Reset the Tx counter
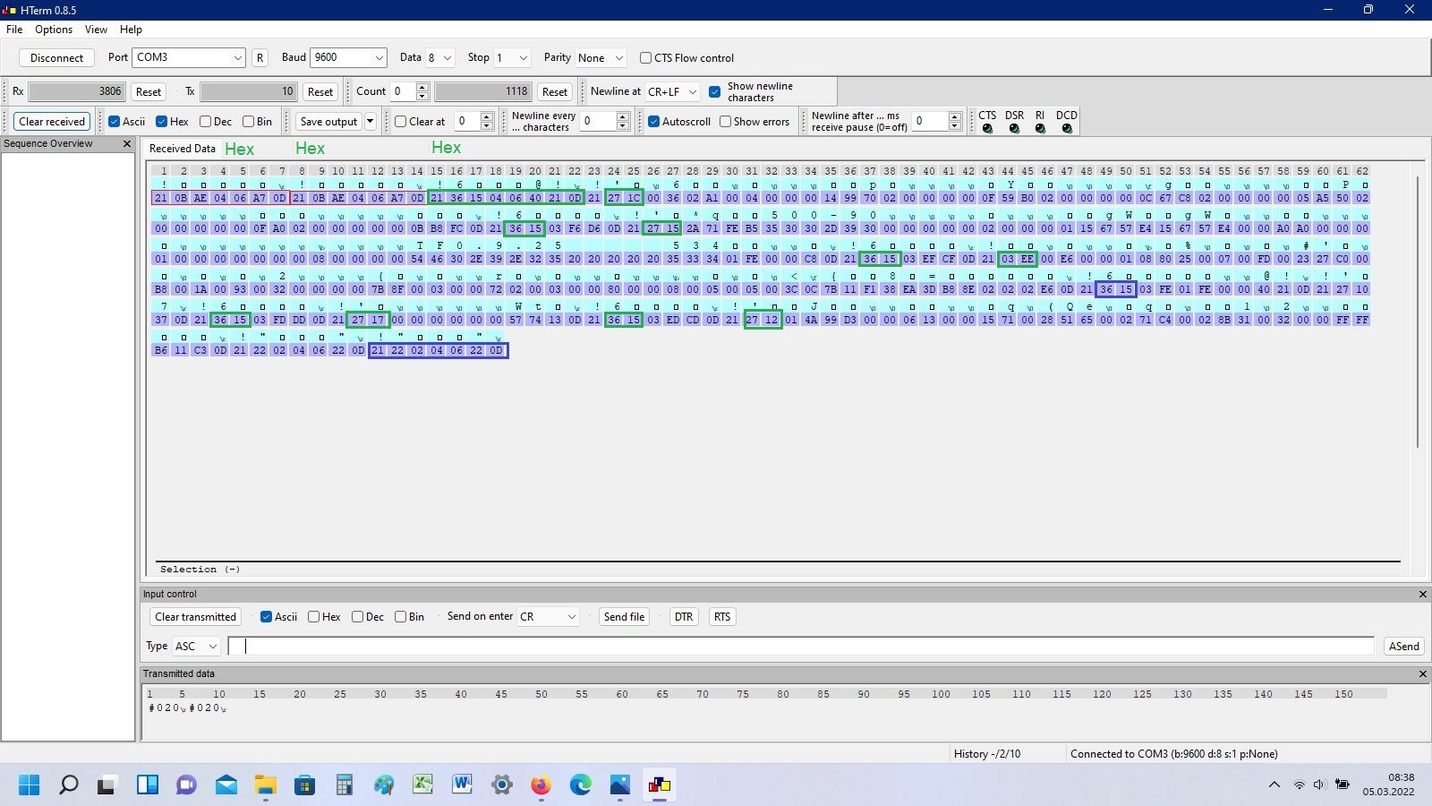 click(320, 91)
